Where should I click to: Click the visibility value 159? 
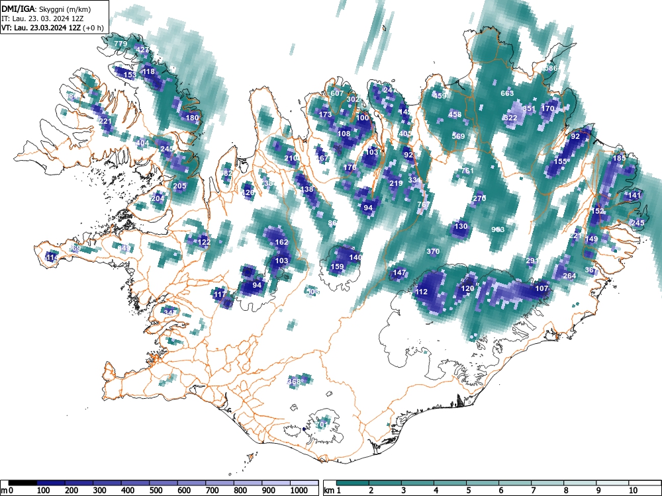(x=337, y=267)
